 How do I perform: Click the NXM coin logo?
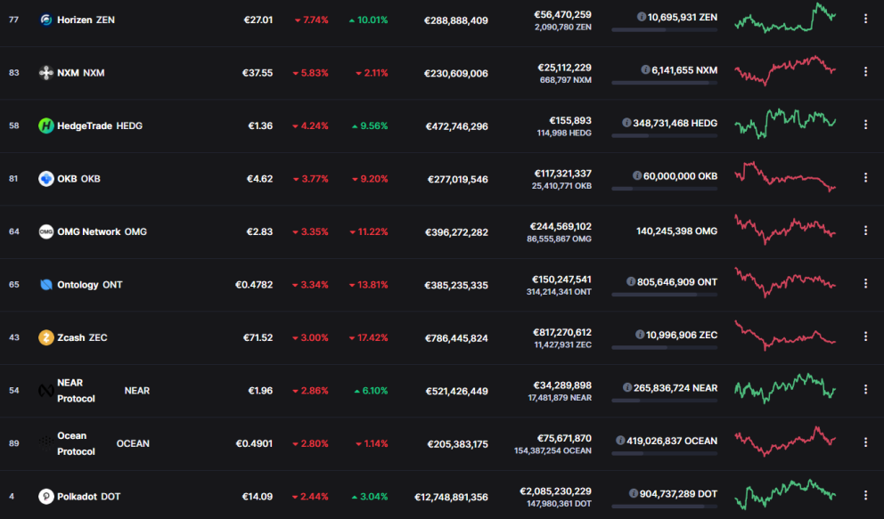click(46, 73)
